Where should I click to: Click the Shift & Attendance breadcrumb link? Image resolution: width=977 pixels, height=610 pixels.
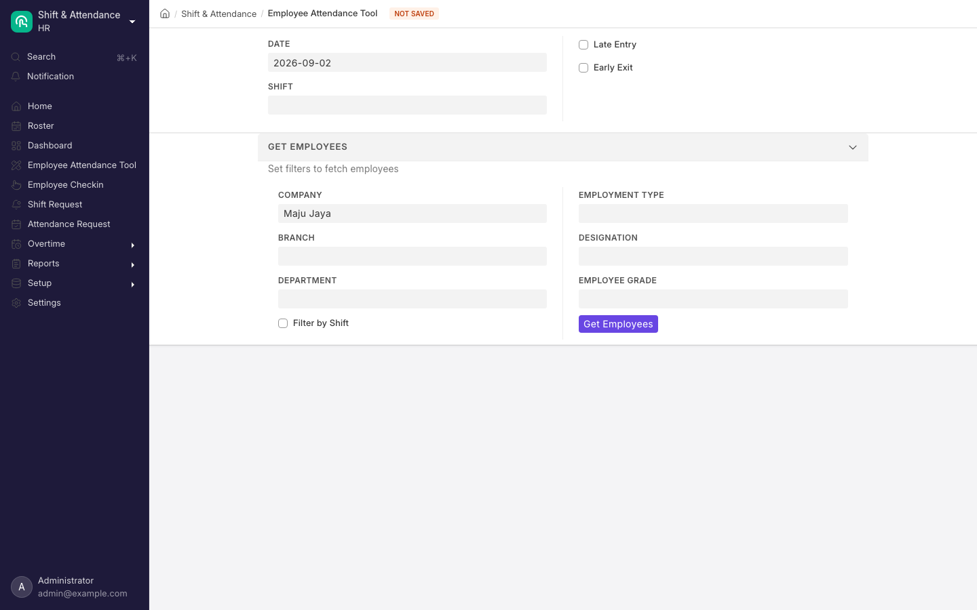tap(218, 14)
